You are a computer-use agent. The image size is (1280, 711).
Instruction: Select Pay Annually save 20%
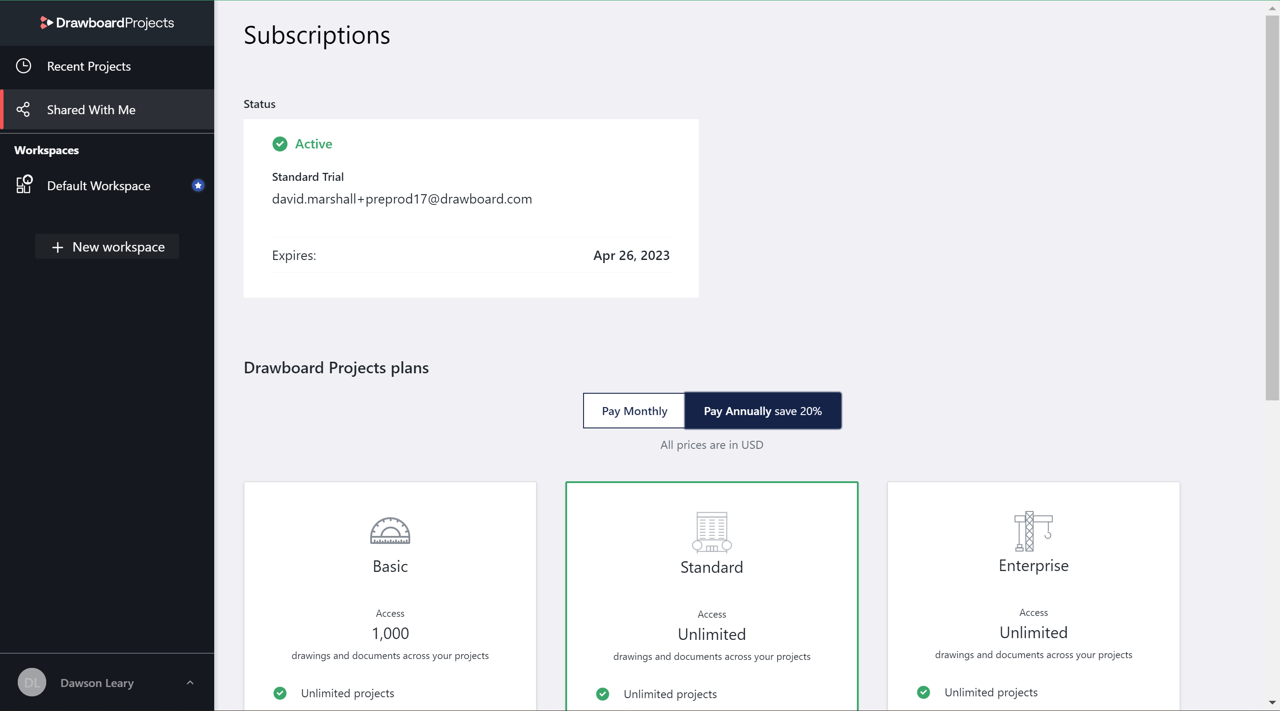point(763,411)
